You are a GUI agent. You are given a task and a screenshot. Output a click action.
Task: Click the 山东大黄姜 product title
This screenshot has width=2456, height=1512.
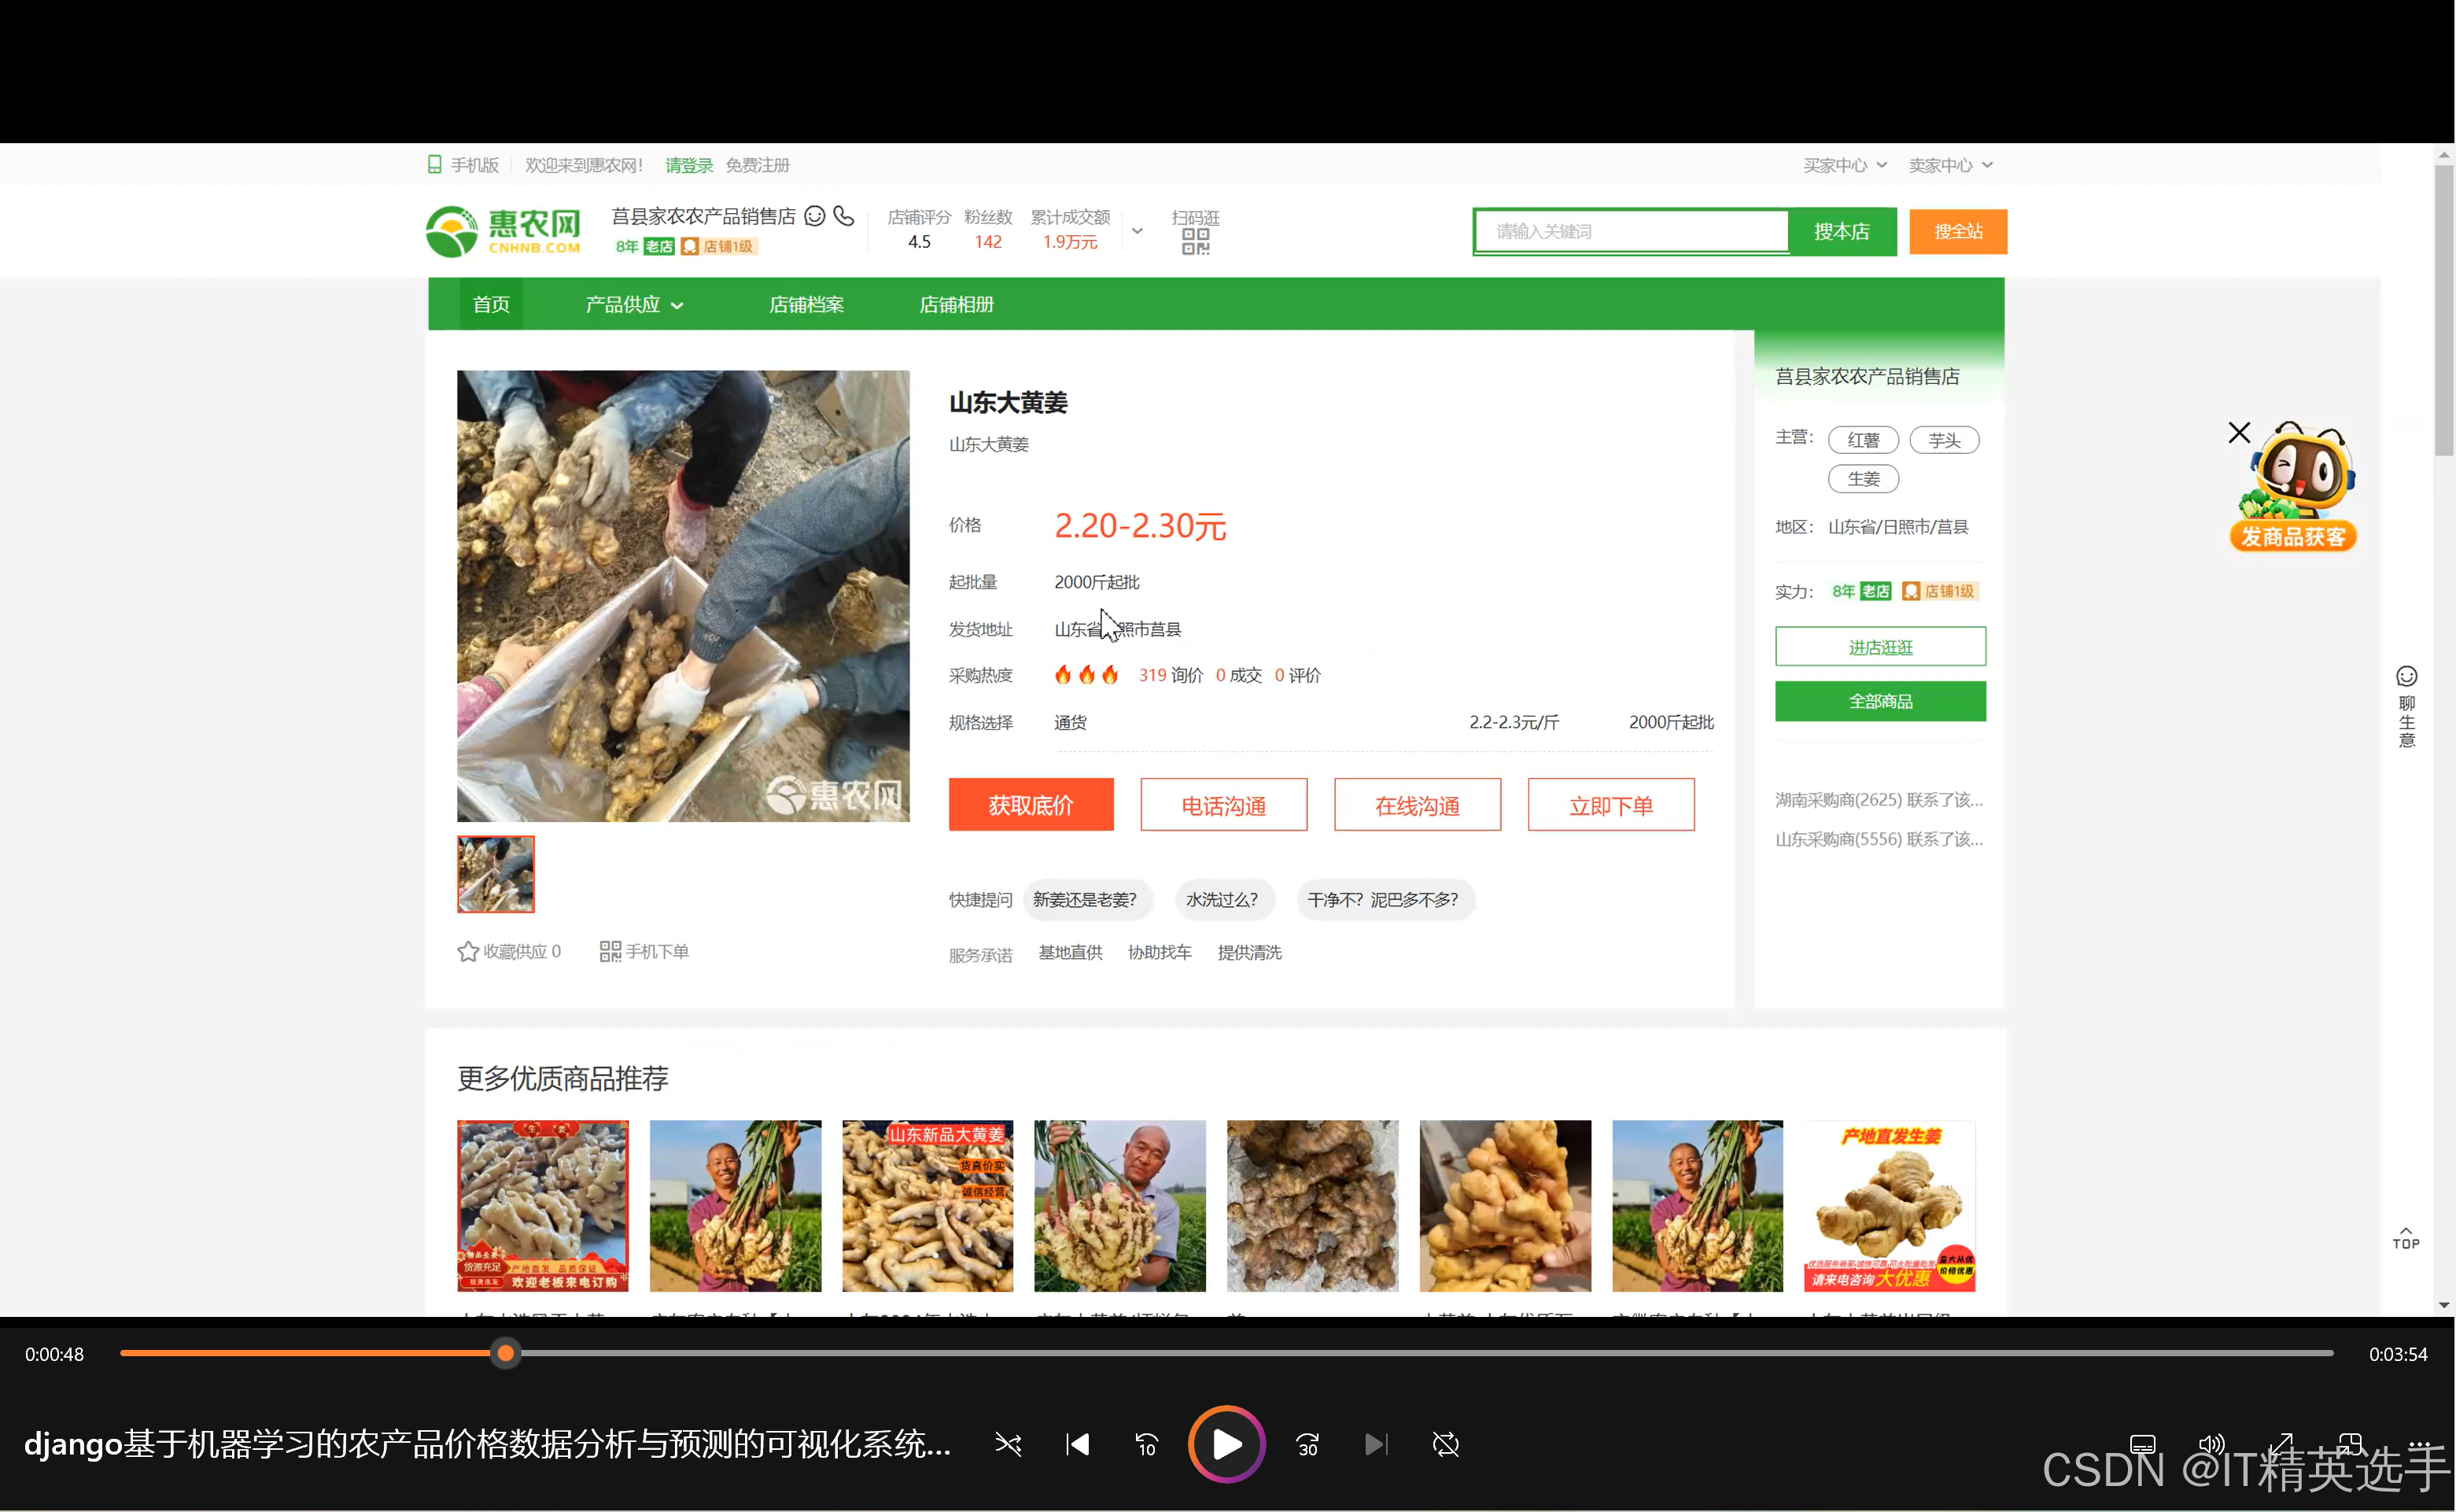1008,402
